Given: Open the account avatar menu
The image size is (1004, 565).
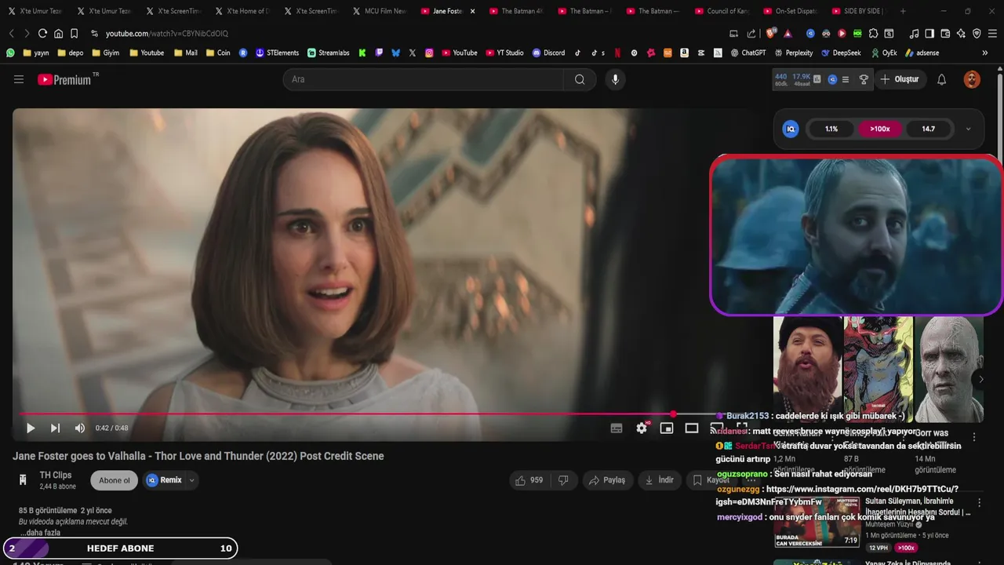Looking at the screenshot, I should click(972, 79).
